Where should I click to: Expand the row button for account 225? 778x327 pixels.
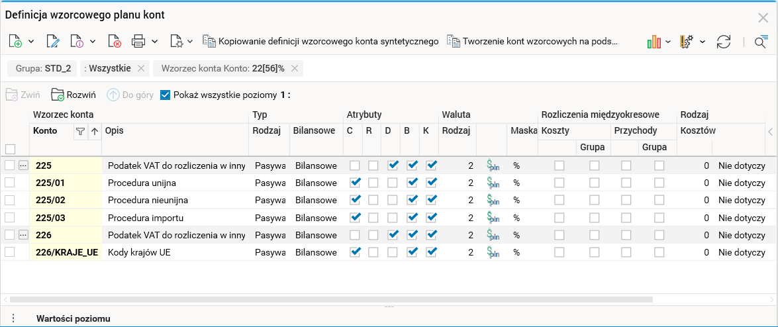[x=23, y=165]
